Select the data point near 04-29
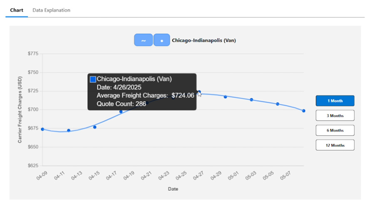The width and height of the screenshot is (370, 210). coord(225,96)
